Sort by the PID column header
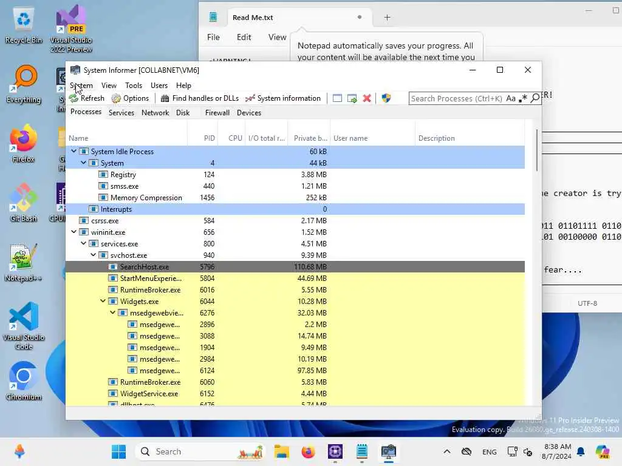Image resolution: width=622 pixels, height=466 pixels. pyautogui.click(x=202, y=138)
